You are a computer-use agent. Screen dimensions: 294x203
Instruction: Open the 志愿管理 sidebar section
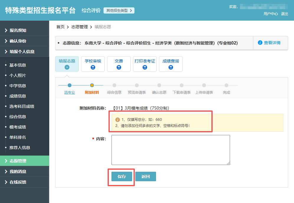[x=24, y=161]
